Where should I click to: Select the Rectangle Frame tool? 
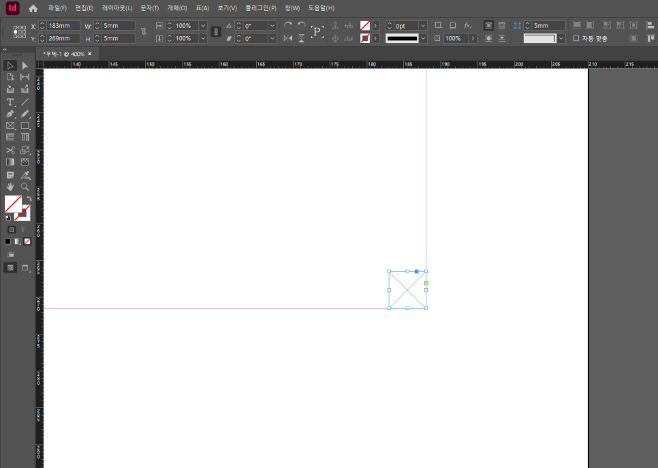(10, 125)
